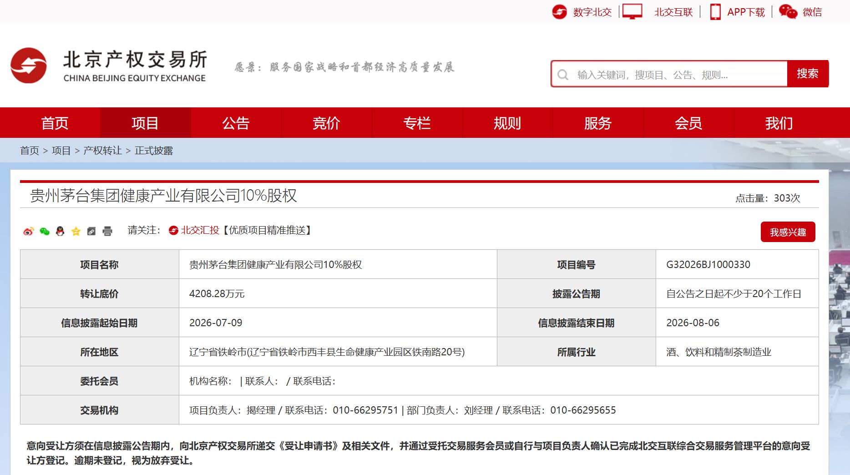Click the 披露公告期 label cell
This screenshot has width=850, height=475.
576,293
